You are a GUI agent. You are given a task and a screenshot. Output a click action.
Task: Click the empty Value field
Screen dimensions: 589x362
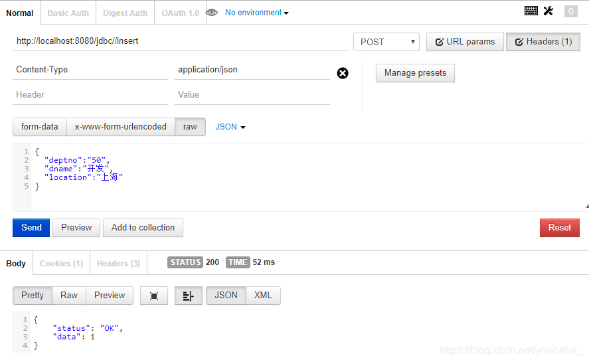(252, 95)
